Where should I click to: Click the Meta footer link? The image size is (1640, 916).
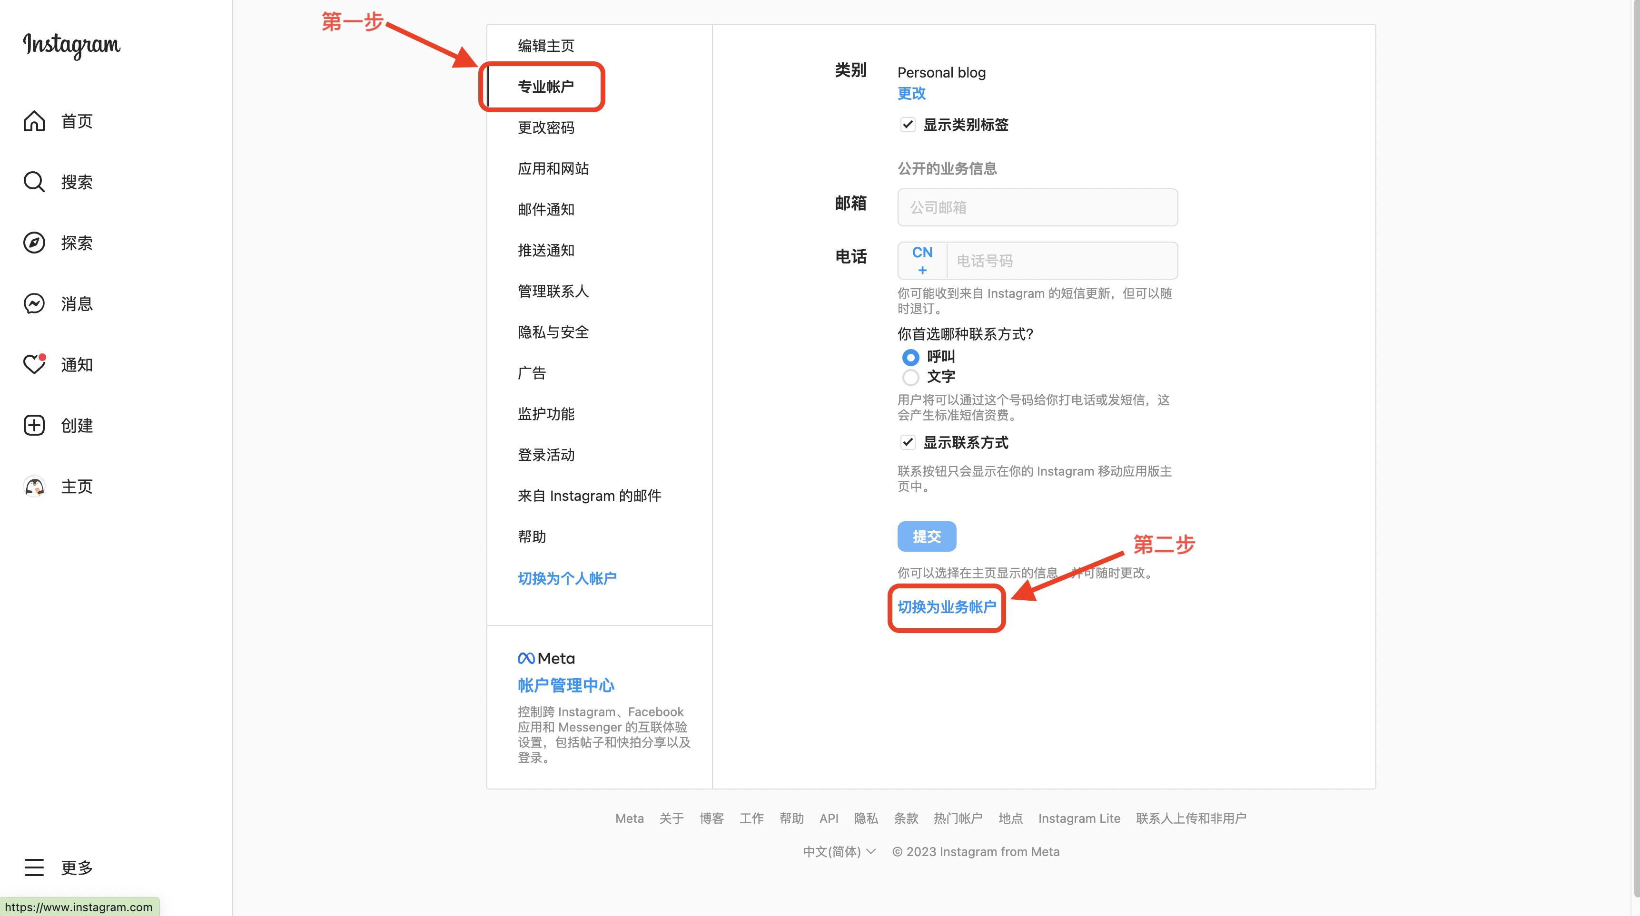click(629, 819)
